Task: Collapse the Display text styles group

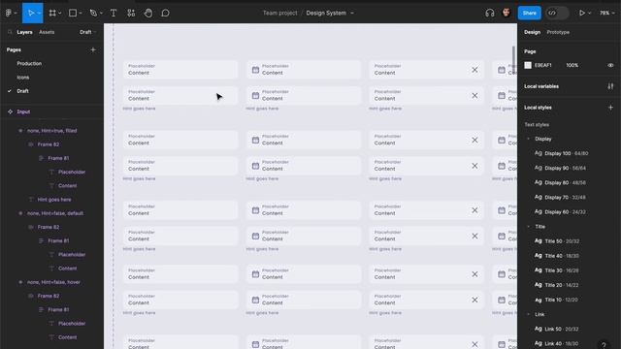Action: [529, 139]
